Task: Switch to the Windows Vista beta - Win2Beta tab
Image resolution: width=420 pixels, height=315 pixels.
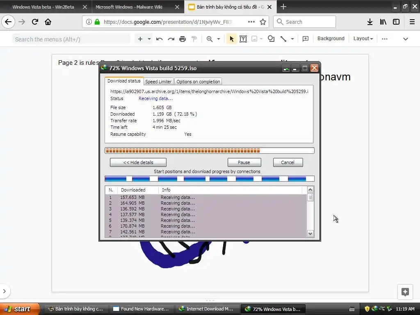Action: (x=43, y=7)
